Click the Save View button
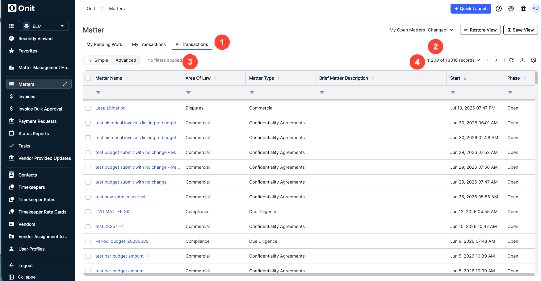 tap(521, 30)
